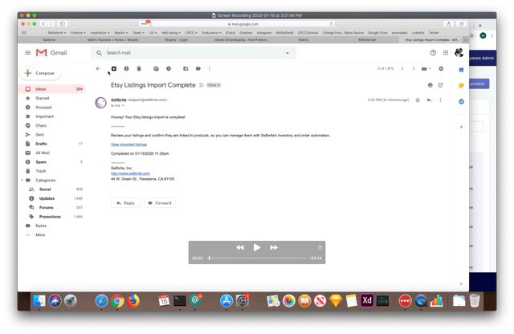This screenshot has height=334, width=514.
Task: Open Adobe XD from the dock
Action: 366,301
